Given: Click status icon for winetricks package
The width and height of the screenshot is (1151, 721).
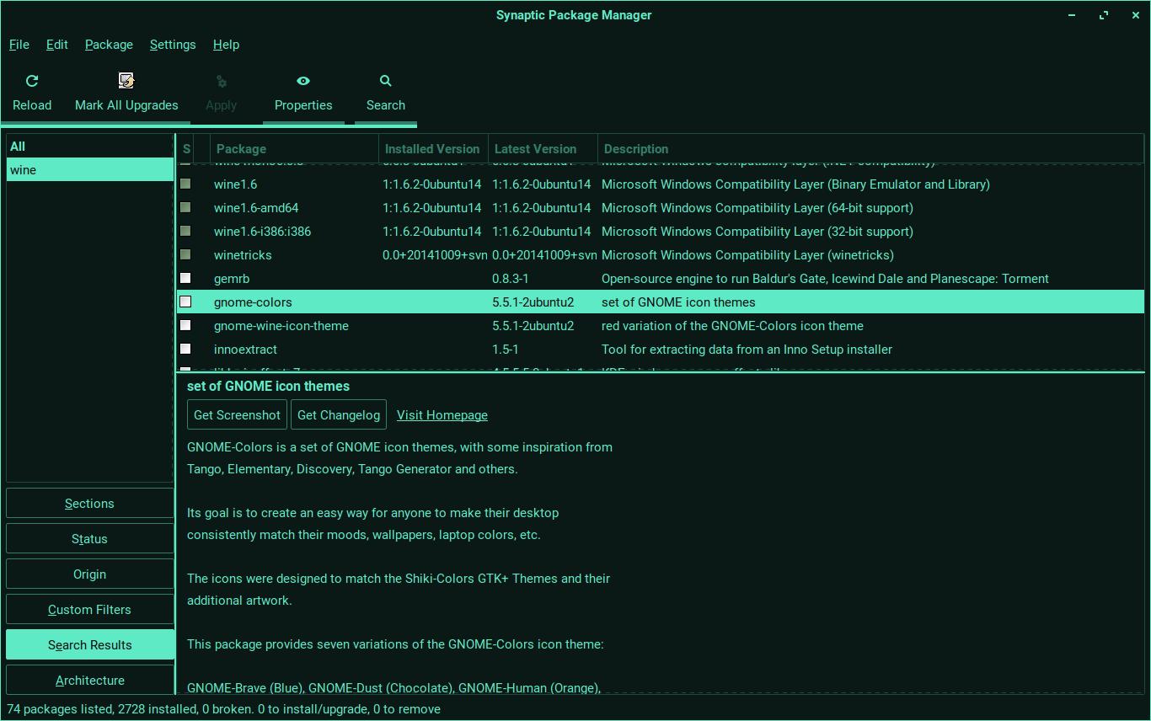Looking at the screenshot, I should coord(185,254).
